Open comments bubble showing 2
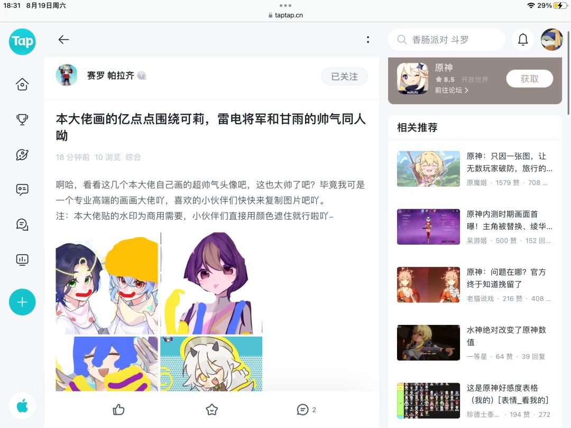Viewport: 571px width, 428px height. tap(306, 410)
